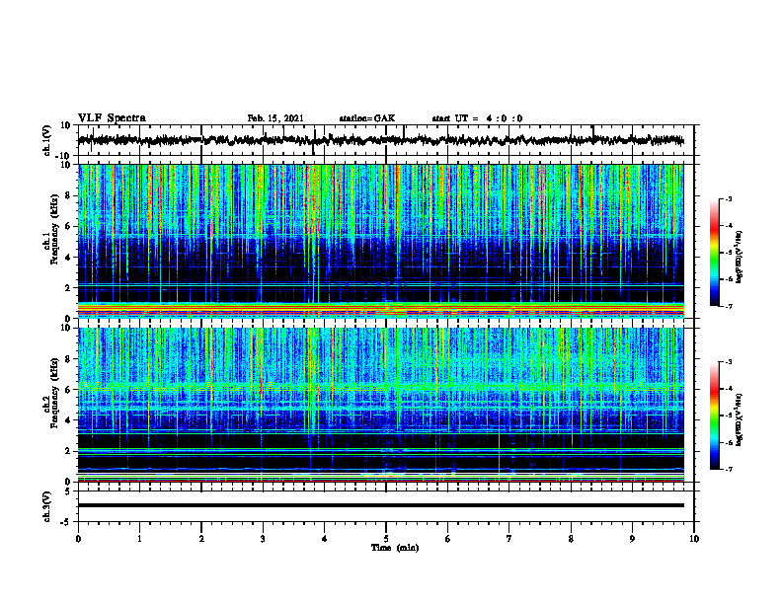782x604 pixels.
Task: Click the time axis tick label "6"
Action: tap(448, 539)
